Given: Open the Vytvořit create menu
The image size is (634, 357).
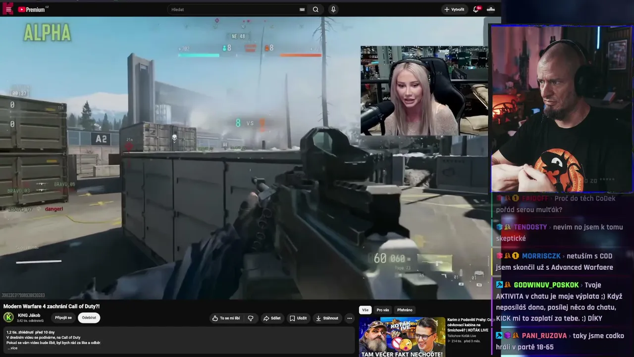Looking at the screenshot, I should [454, 9].
